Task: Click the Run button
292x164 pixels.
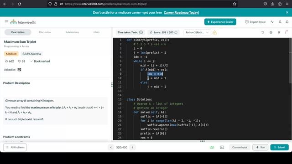Action: pos(261,147)
